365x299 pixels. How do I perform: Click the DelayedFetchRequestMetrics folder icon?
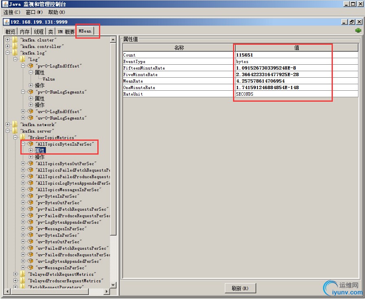tap(22, 274)
